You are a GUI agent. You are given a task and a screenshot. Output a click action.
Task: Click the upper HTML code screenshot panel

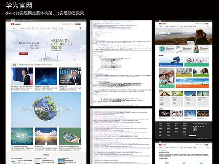point(121,63)
